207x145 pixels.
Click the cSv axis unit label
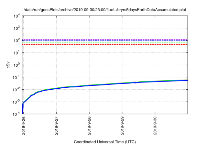[x=8, y=65]
